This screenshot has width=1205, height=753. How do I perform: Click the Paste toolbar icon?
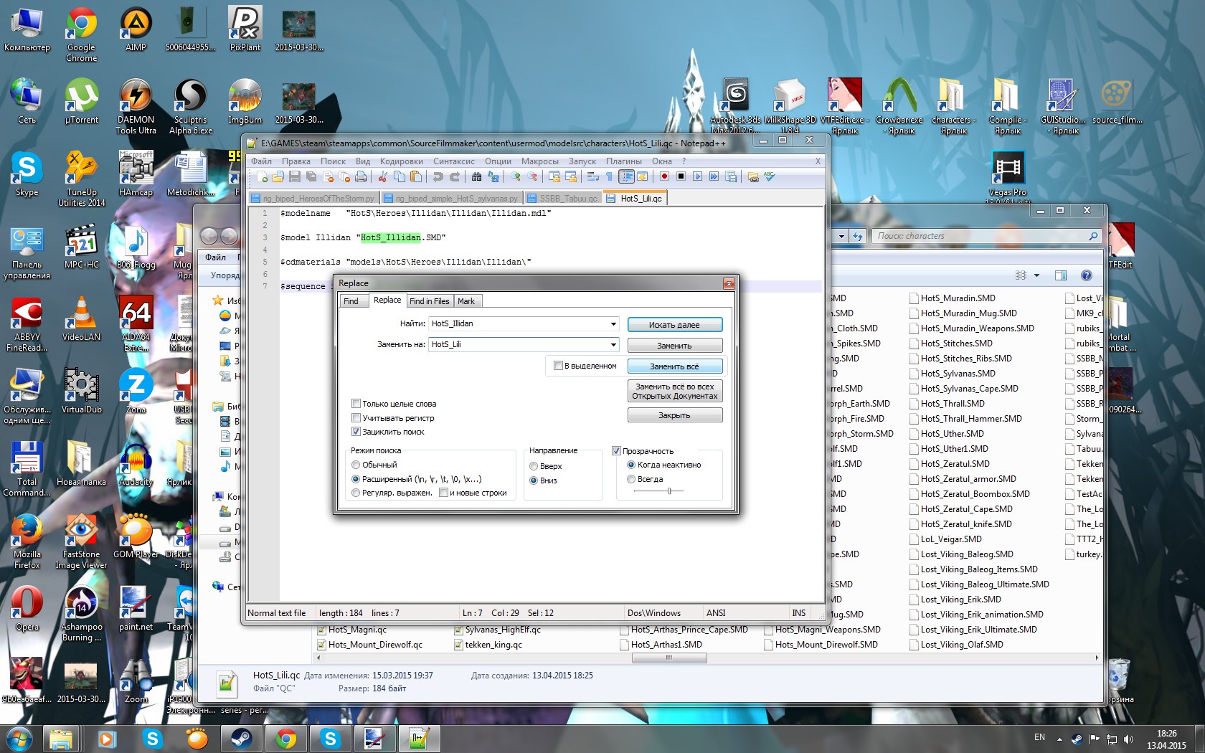pyautogui.click(x=416, y=176)
